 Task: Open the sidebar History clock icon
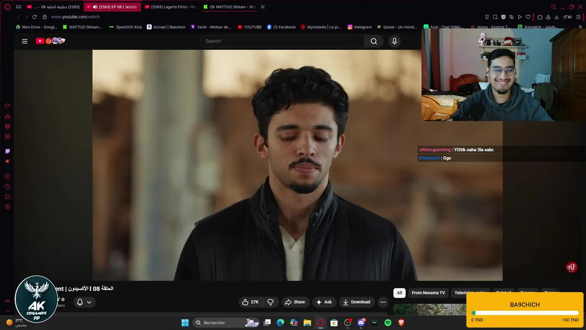pyautogui.click(x=7, y=187)
